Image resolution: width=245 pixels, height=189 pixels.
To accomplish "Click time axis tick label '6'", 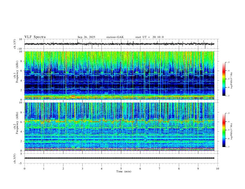I will tap(140, 169).
